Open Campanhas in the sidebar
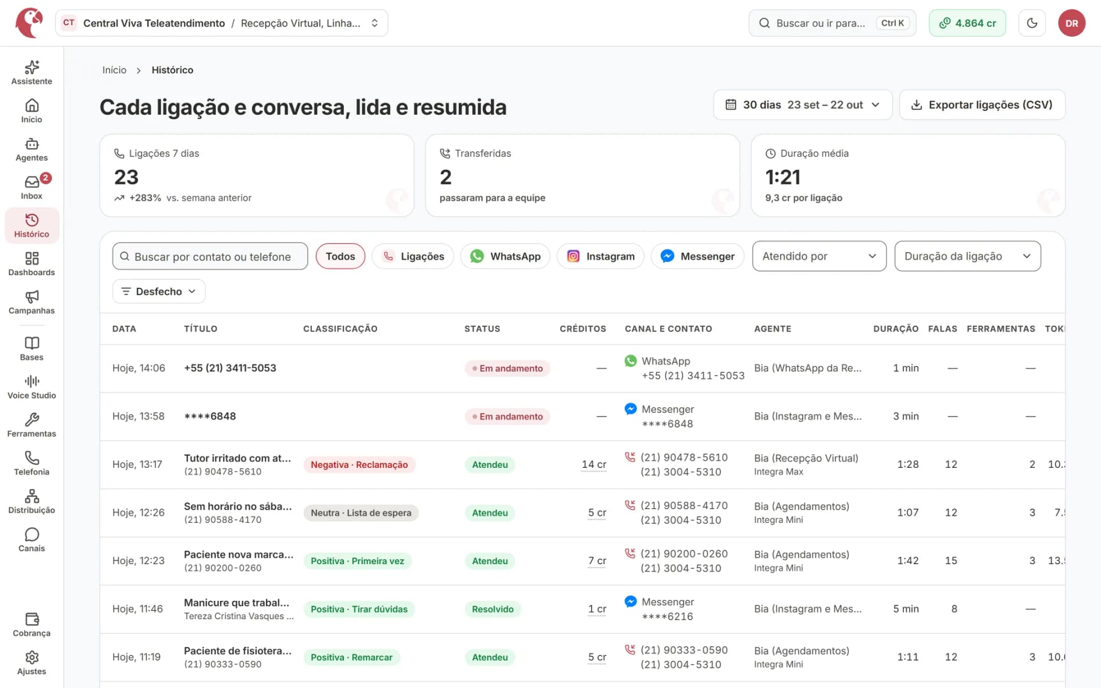Viewport: 1101px width, 688px height. pyautogui.click(x=32, y=303)
